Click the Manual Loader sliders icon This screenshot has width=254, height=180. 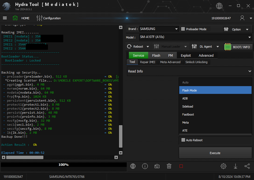(156, 47)
